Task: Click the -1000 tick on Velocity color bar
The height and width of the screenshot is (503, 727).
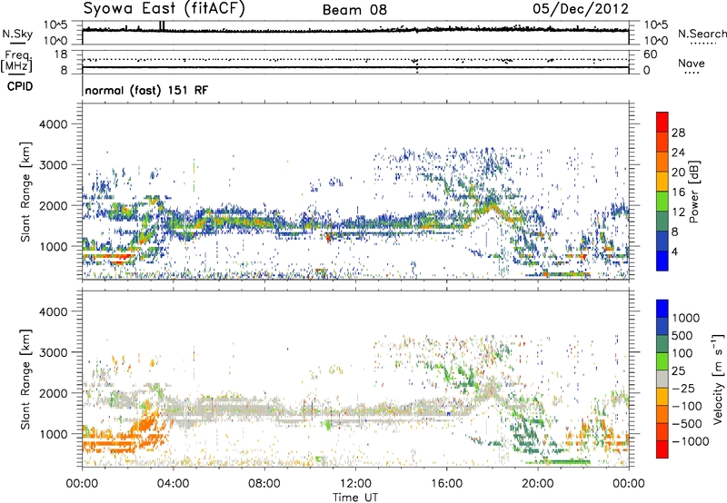Action: pyautogui.click(x=690, y=441)
